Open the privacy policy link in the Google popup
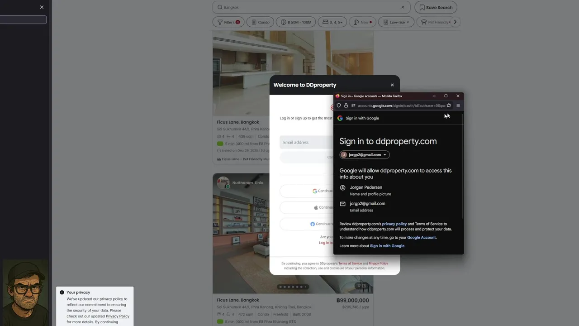This screenshot has width=579, height=326. click(x=394, y=224)
